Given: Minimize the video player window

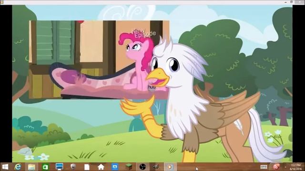Looking at the screenshot, I should [285, 2].
